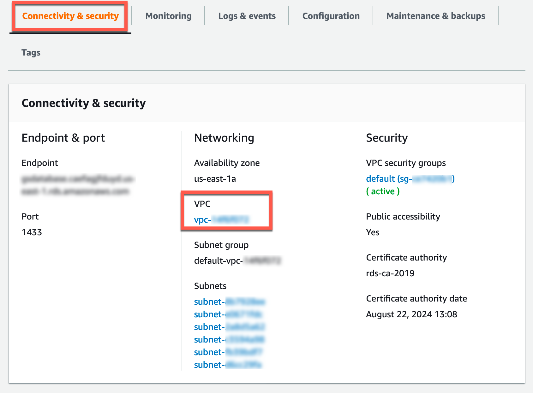Click the certificate authority value rds-ca-2019
The height and width of the screenshot is (393, 533).
click(x=390, y=273)
